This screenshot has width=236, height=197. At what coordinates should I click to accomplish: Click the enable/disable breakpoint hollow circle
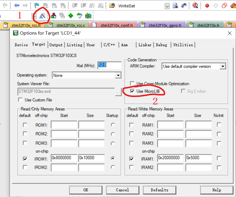pos(216,6)
